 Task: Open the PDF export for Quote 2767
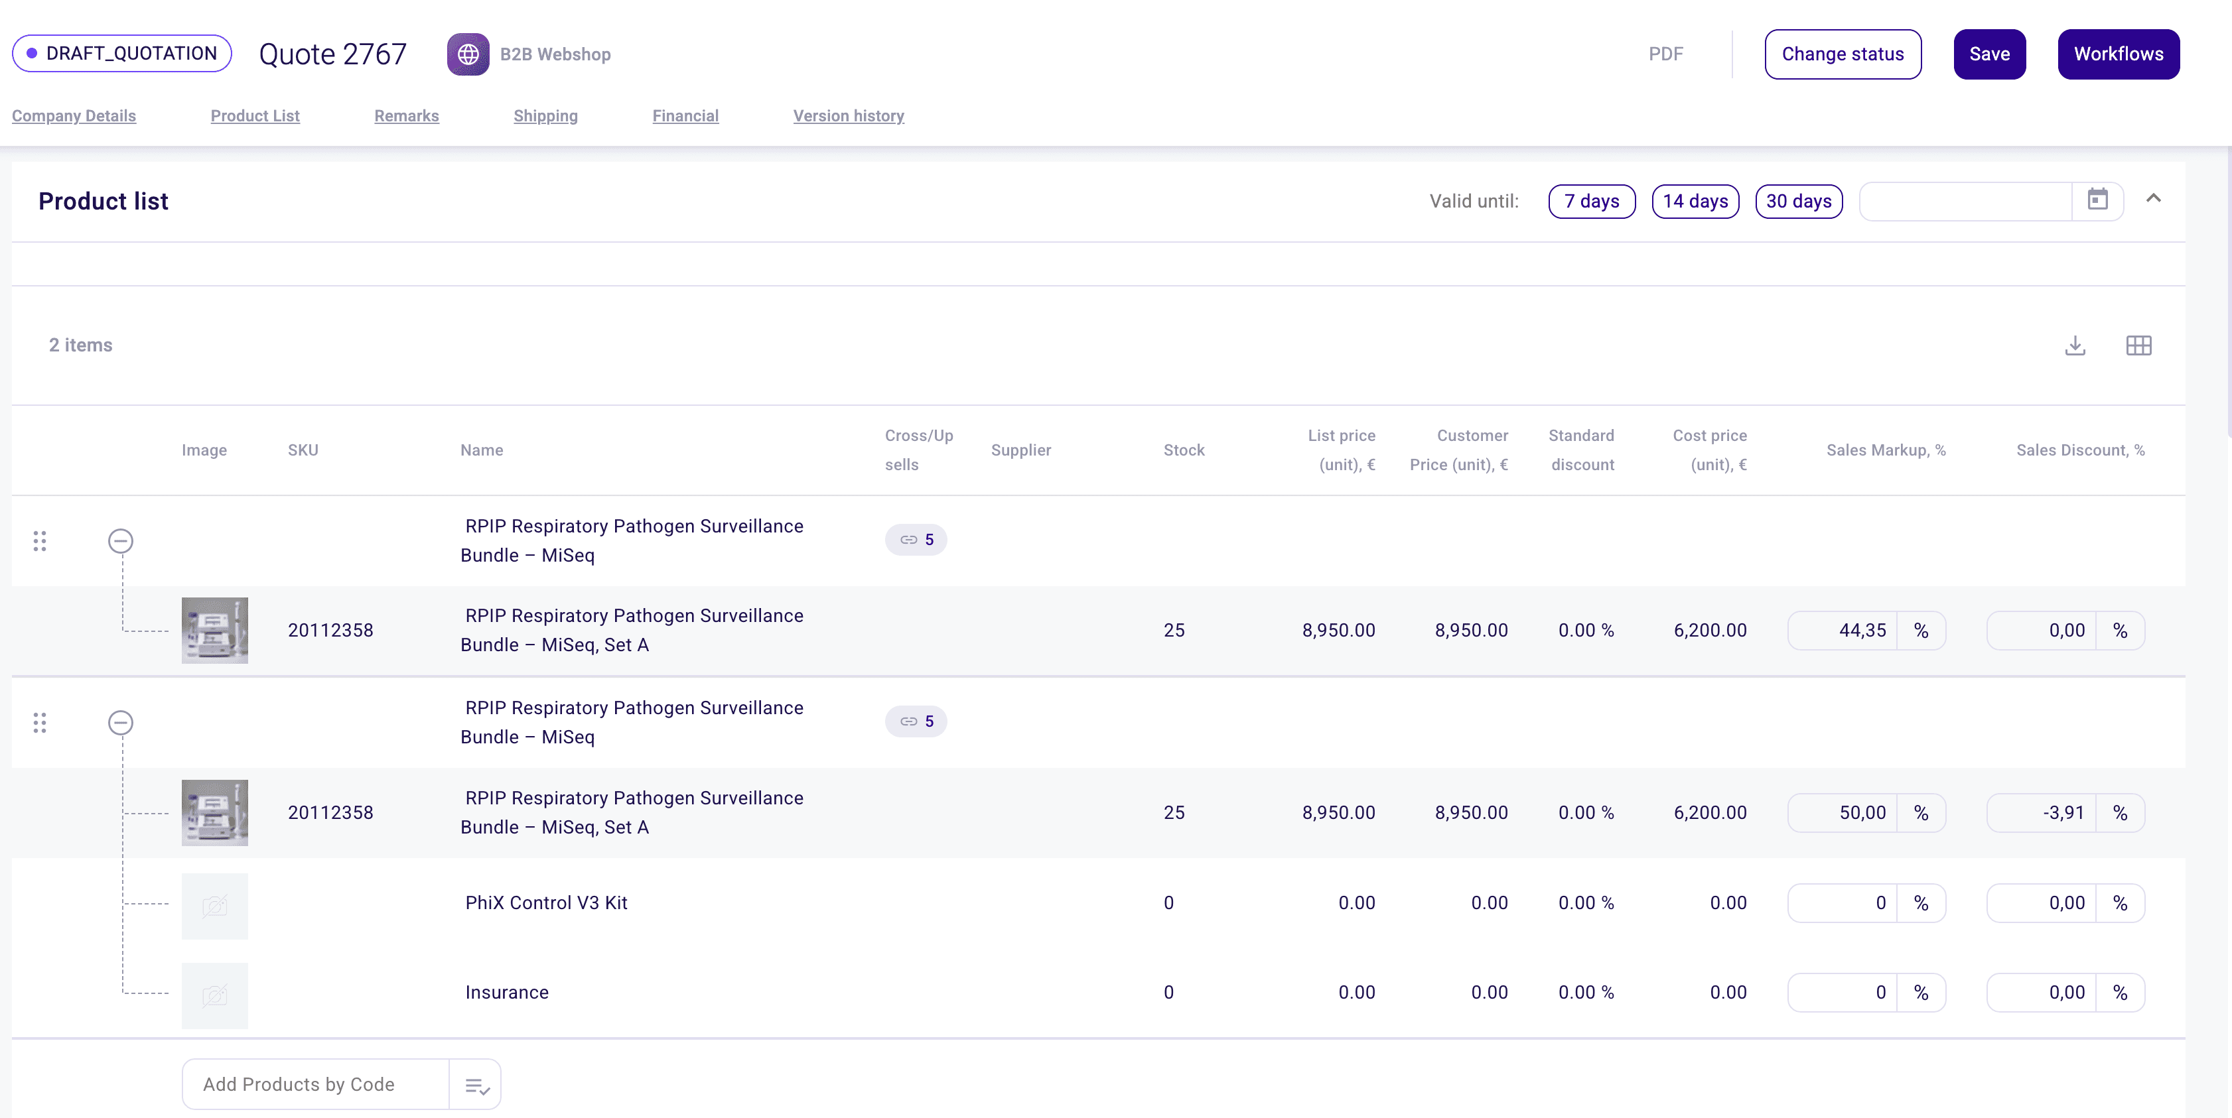1665,53
